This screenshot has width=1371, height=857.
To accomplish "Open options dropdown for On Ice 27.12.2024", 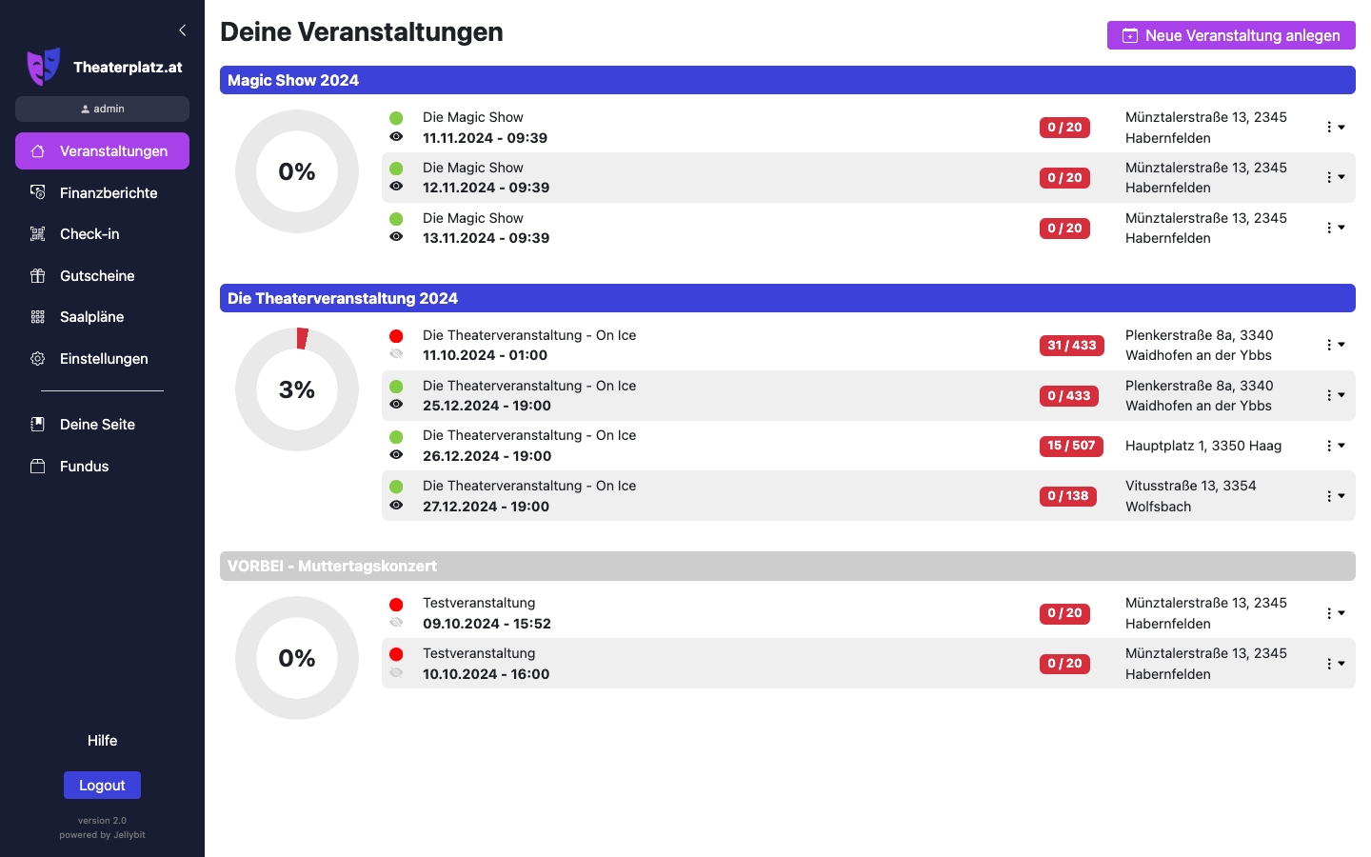I will click(1335, 496).
